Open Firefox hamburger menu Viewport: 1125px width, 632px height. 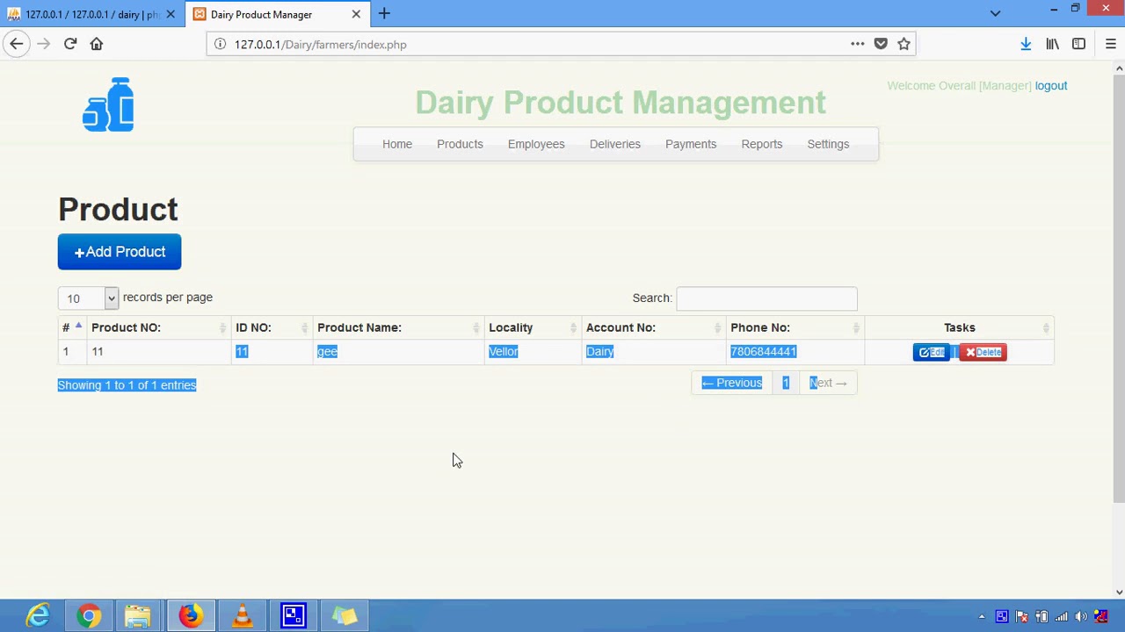click(x=1110, y=44)
